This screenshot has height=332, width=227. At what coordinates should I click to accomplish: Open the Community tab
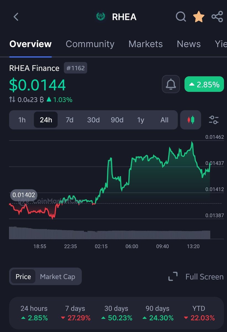tap(90, 44)
